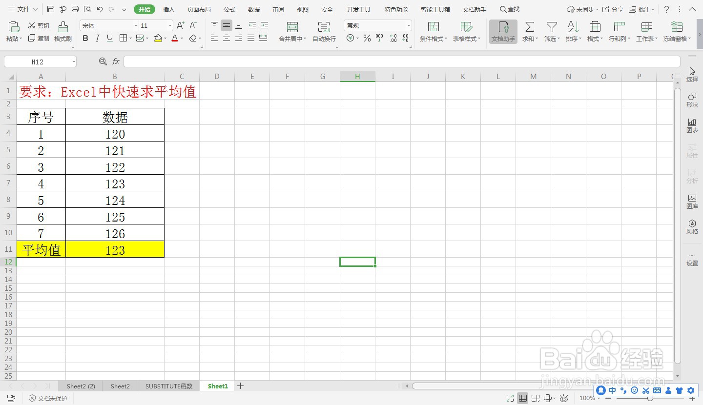Viewport: 703px width, 405px height.
Task: Switch to normal grid view mode
Action: tap(523, 398)
